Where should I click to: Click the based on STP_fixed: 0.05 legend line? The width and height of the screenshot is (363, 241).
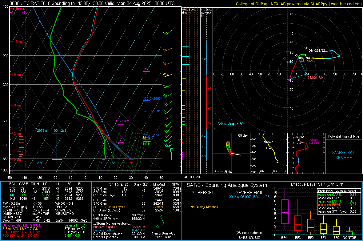pyautogui.click(x=337, y=211)
